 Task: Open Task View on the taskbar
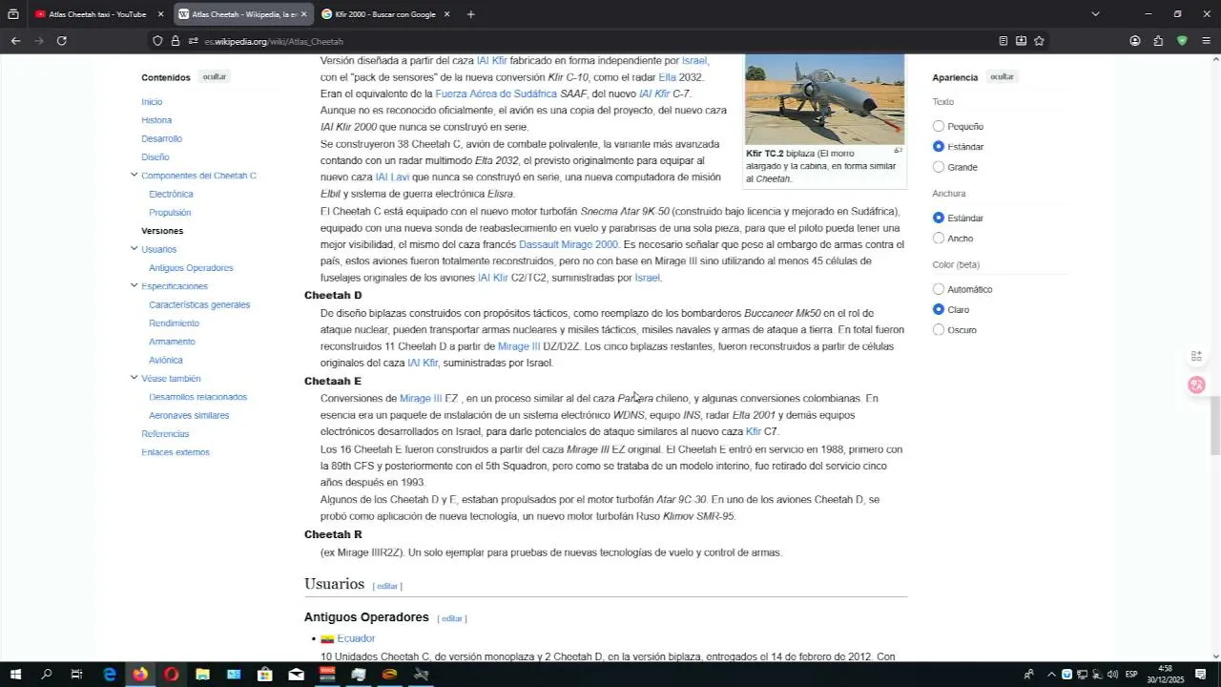point(77,675)
